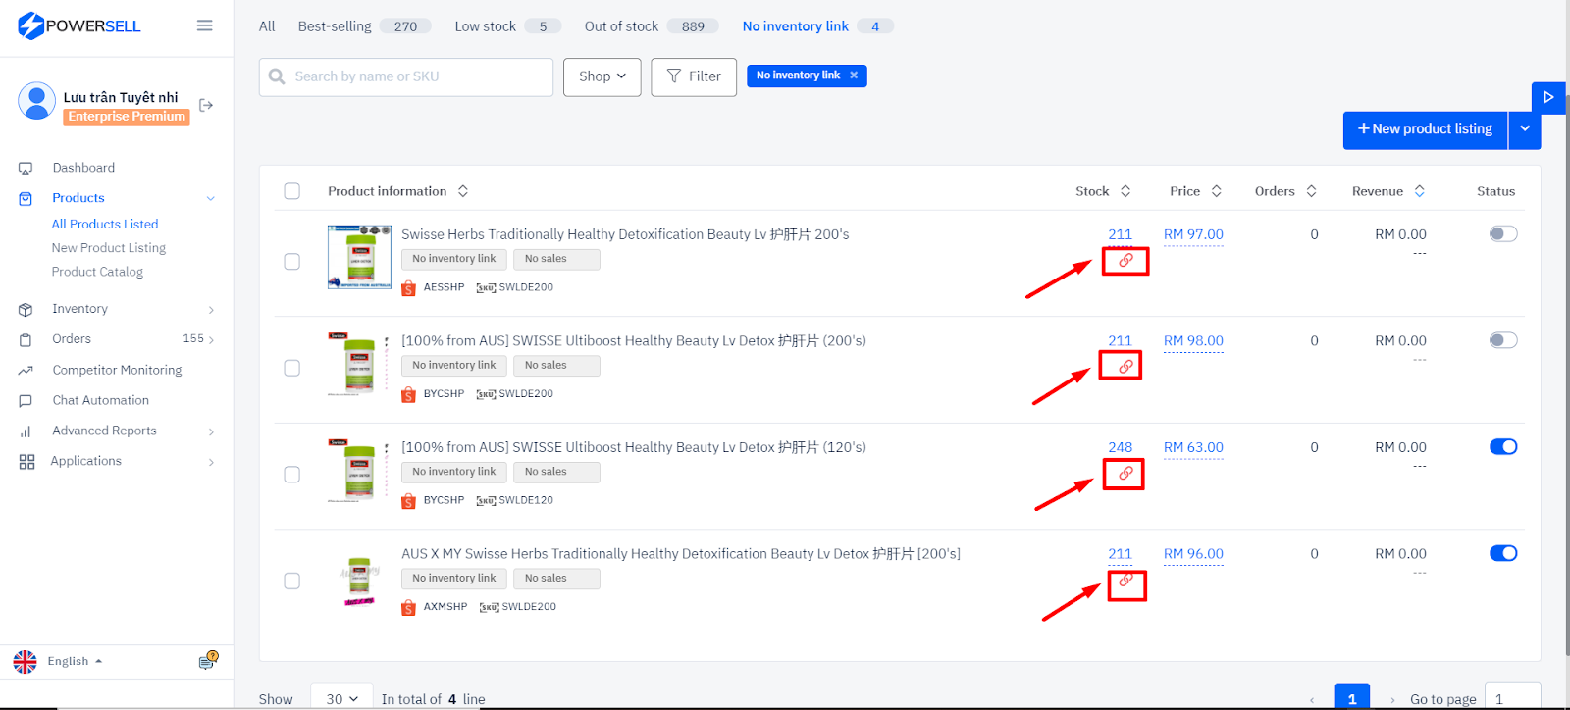
Task: Click the Dashboard sidebar icon
Action: 26,169
